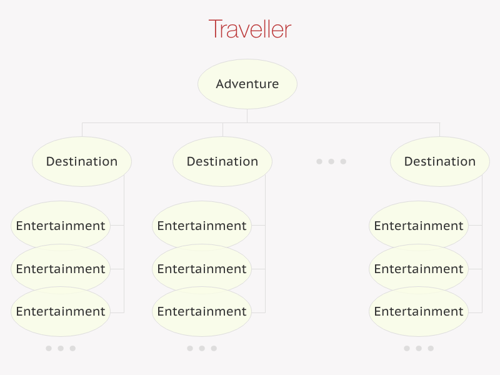Image resolution: width=500 pixels, height=375 pixels.
Task: Click top Entertainment node in left column
Action: click(61, 226)
